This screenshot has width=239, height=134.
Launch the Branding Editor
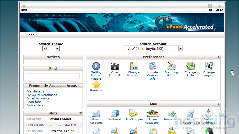point(171,66)
